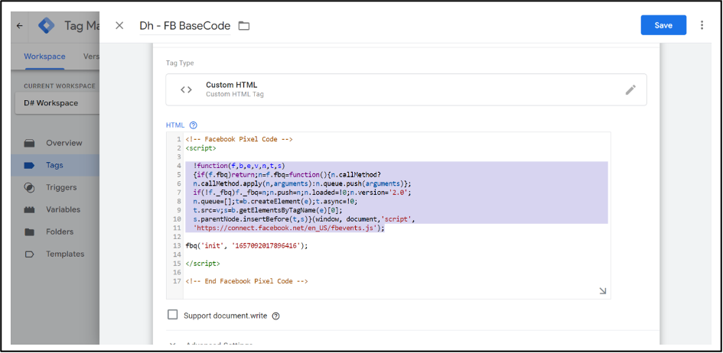Click the Tag Type label
This screenshot has width=723, height=353.
coord(180,63)
